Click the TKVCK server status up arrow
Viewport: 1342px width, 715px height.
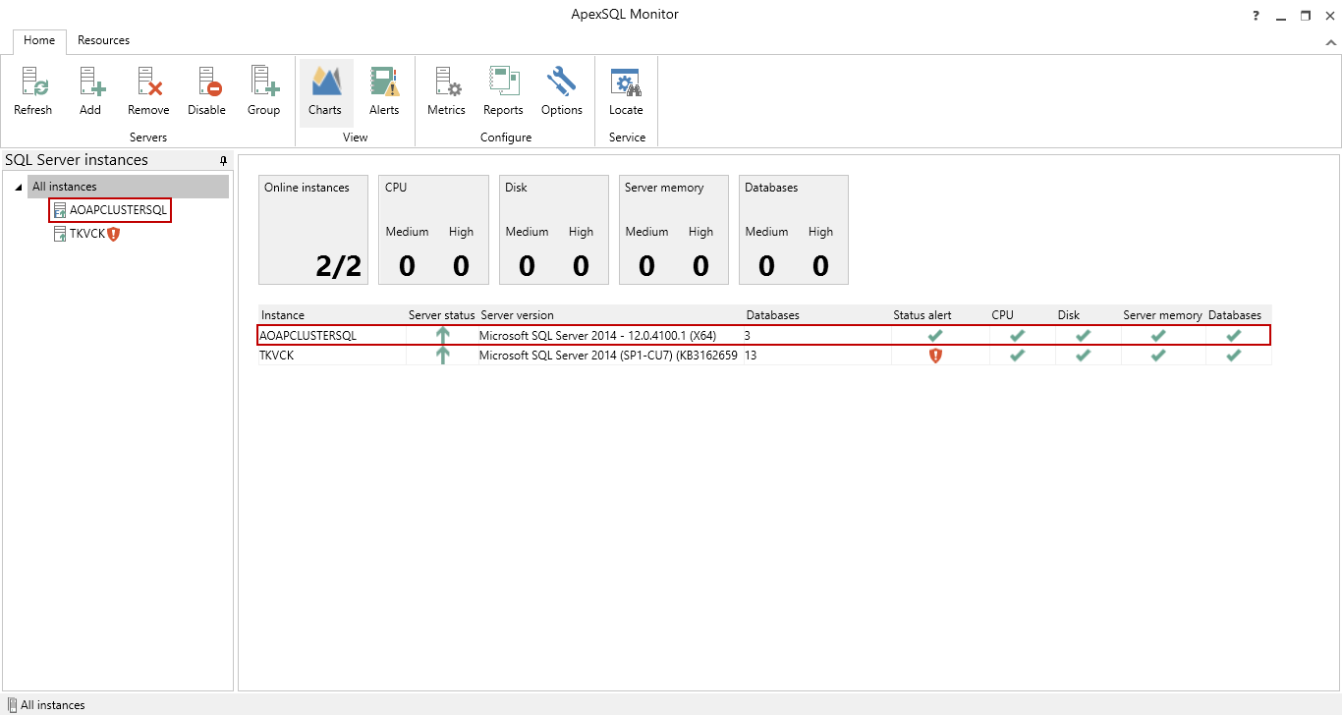[x=442, y=356]
